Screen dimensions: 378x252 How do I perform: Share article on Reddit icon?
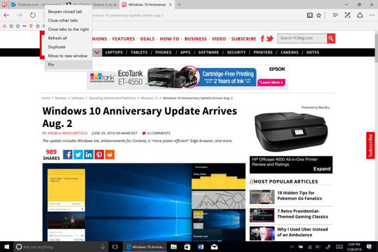point(110,154)
